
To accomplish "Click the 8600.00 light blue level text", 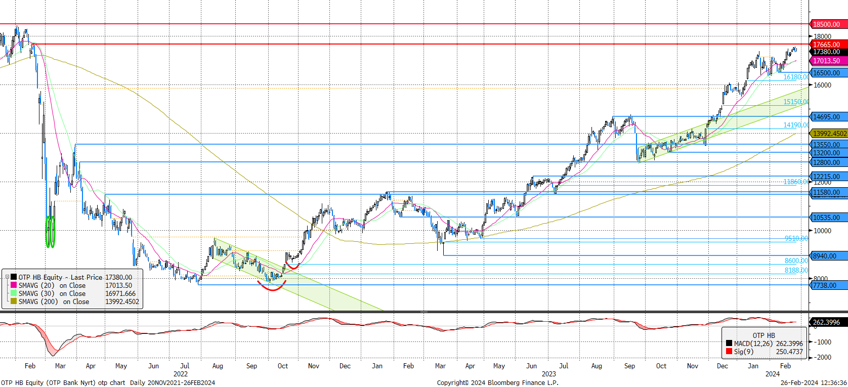I will click(x=796, y=261).
